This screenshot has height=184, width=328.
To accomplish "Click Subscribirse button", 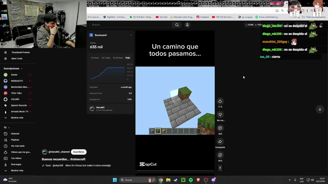I will pos(79,152).
